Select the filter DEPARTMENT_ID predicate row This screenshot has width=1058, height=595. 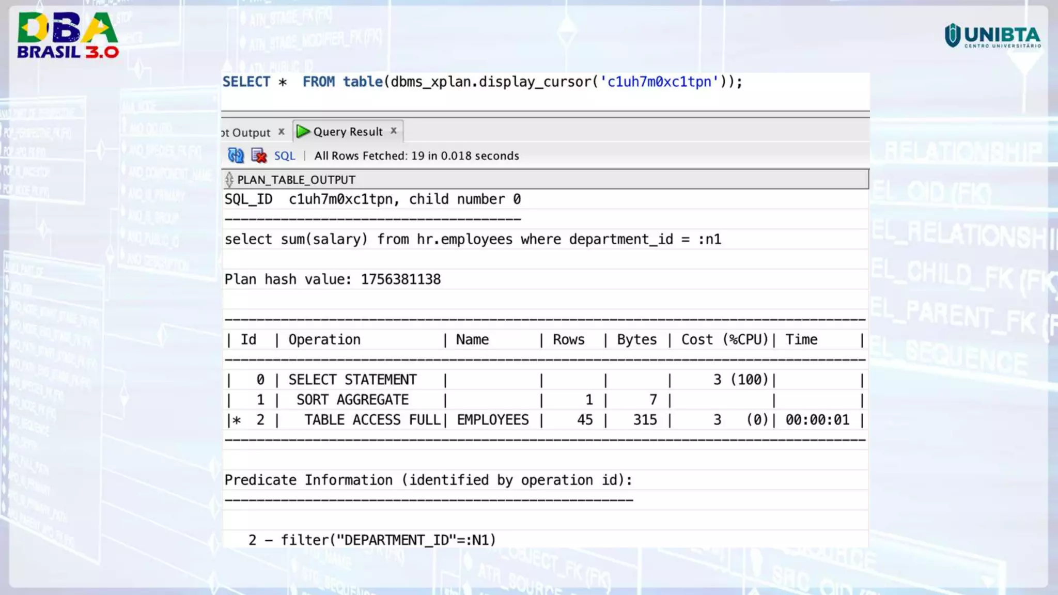click(372, 540)
